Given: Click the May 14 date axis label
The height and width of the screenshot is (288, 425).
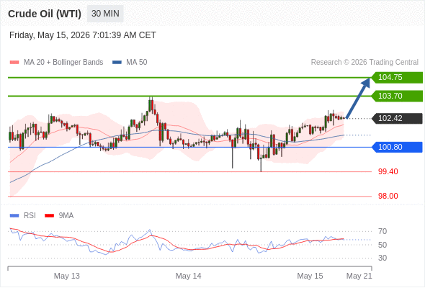Looking at the screenshot, I should pyautogui.click(x=189, y=276).
